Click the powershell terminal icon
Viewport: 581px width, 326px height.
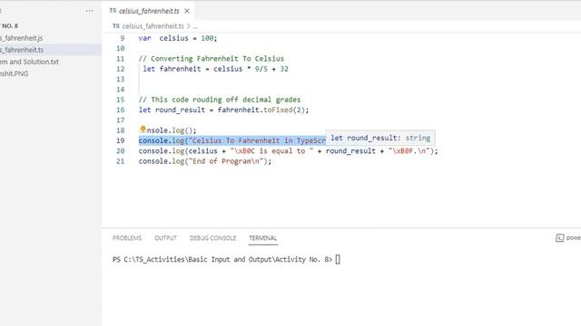pos(559,238)
